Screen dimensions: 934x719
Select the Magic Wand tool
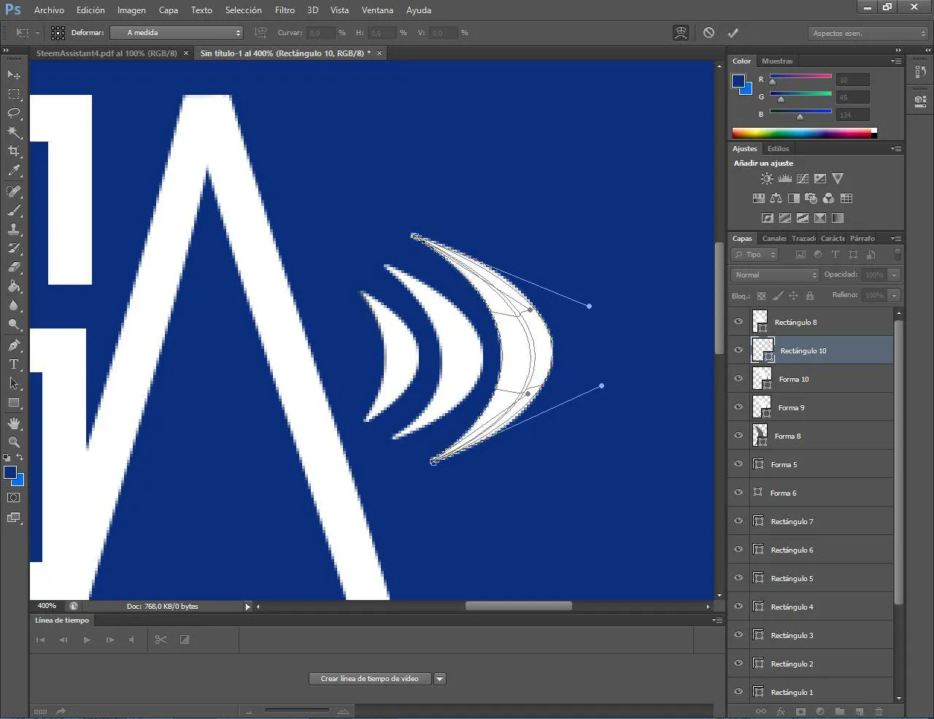(14, 132)
